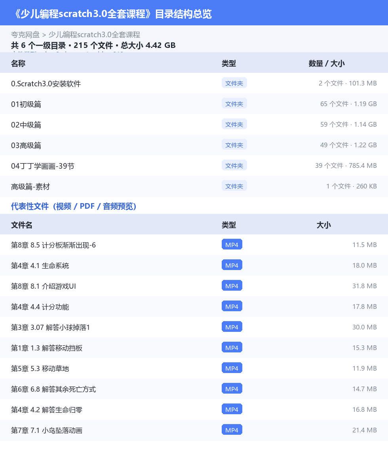Click 类型 header in the folder table
388x453 pixels.
pyautogui.click(x=229, y=63)
